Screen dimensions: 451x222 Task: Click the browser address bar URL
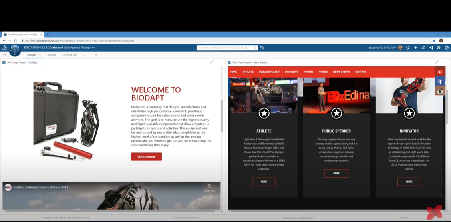click(x=80, y=41)
